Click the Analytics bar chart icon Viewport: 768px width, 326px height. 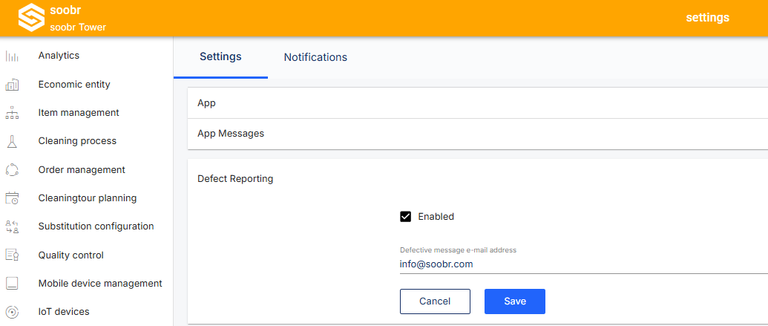[12, 56]
